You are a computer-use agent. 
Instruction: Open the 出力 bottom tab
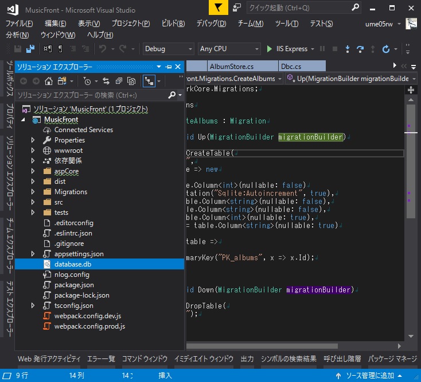[247, 358]
